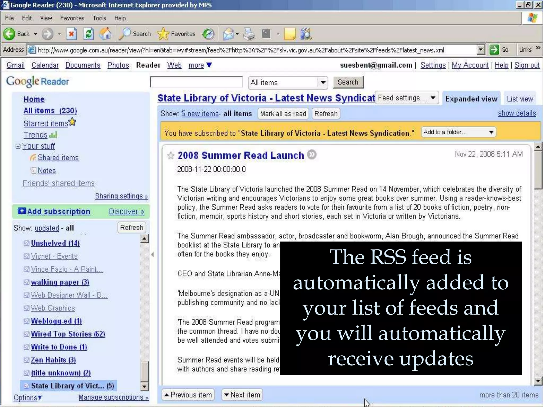The width and height of the screenshot is (543, 407).
Task: Click the Notes page icon
Action: 33,170
